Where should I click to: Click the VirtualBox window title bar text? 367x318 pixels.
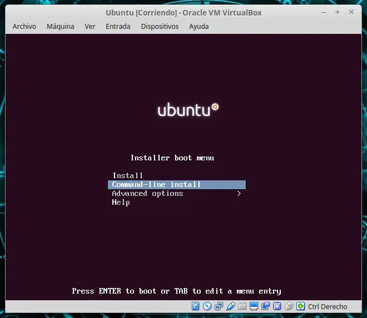point(183,13)
